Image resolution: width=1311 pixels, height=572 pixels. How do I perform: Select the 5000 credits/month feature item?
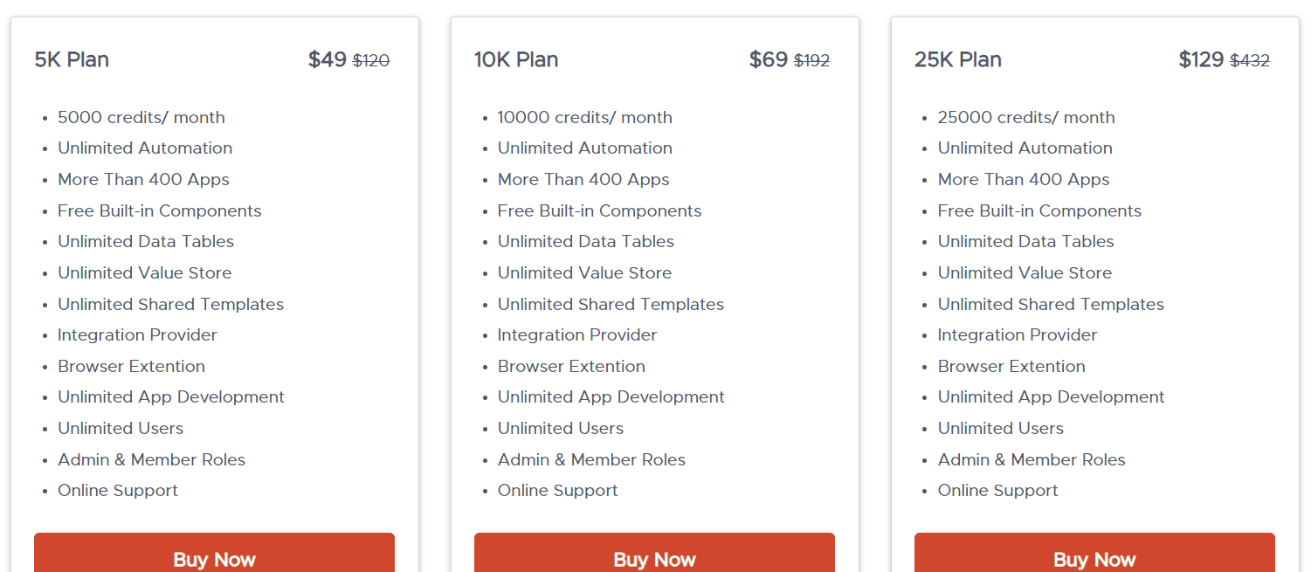tap(141, 116)
